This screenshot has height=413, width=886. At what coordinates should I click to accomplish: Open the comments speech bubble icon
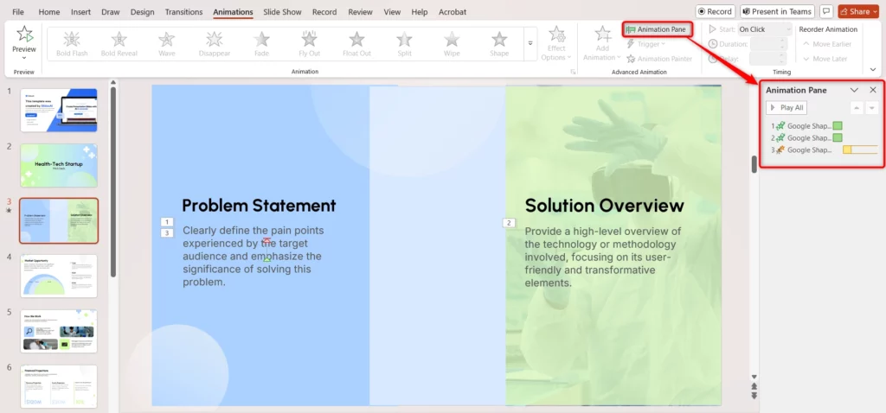point(826,12)
